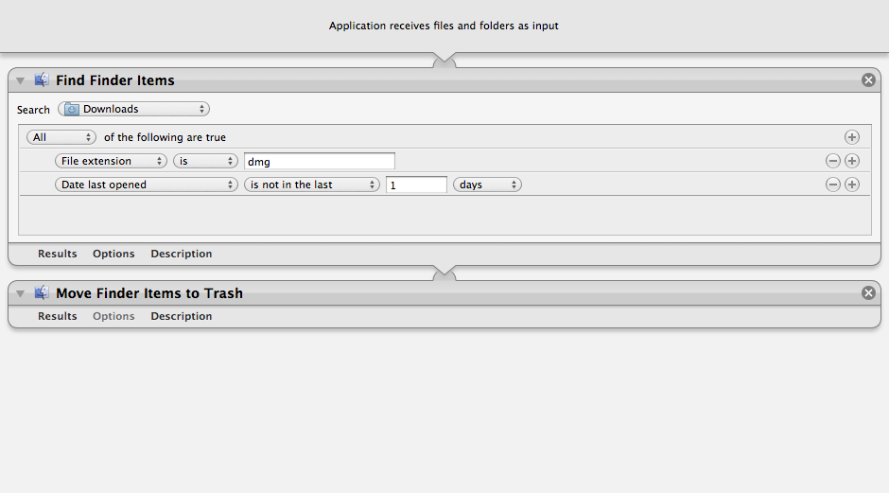This screenshot has width=889, height=493.
Task: Click 'Application receives files and folders as input' text
Action: click(x=444, y=26)
